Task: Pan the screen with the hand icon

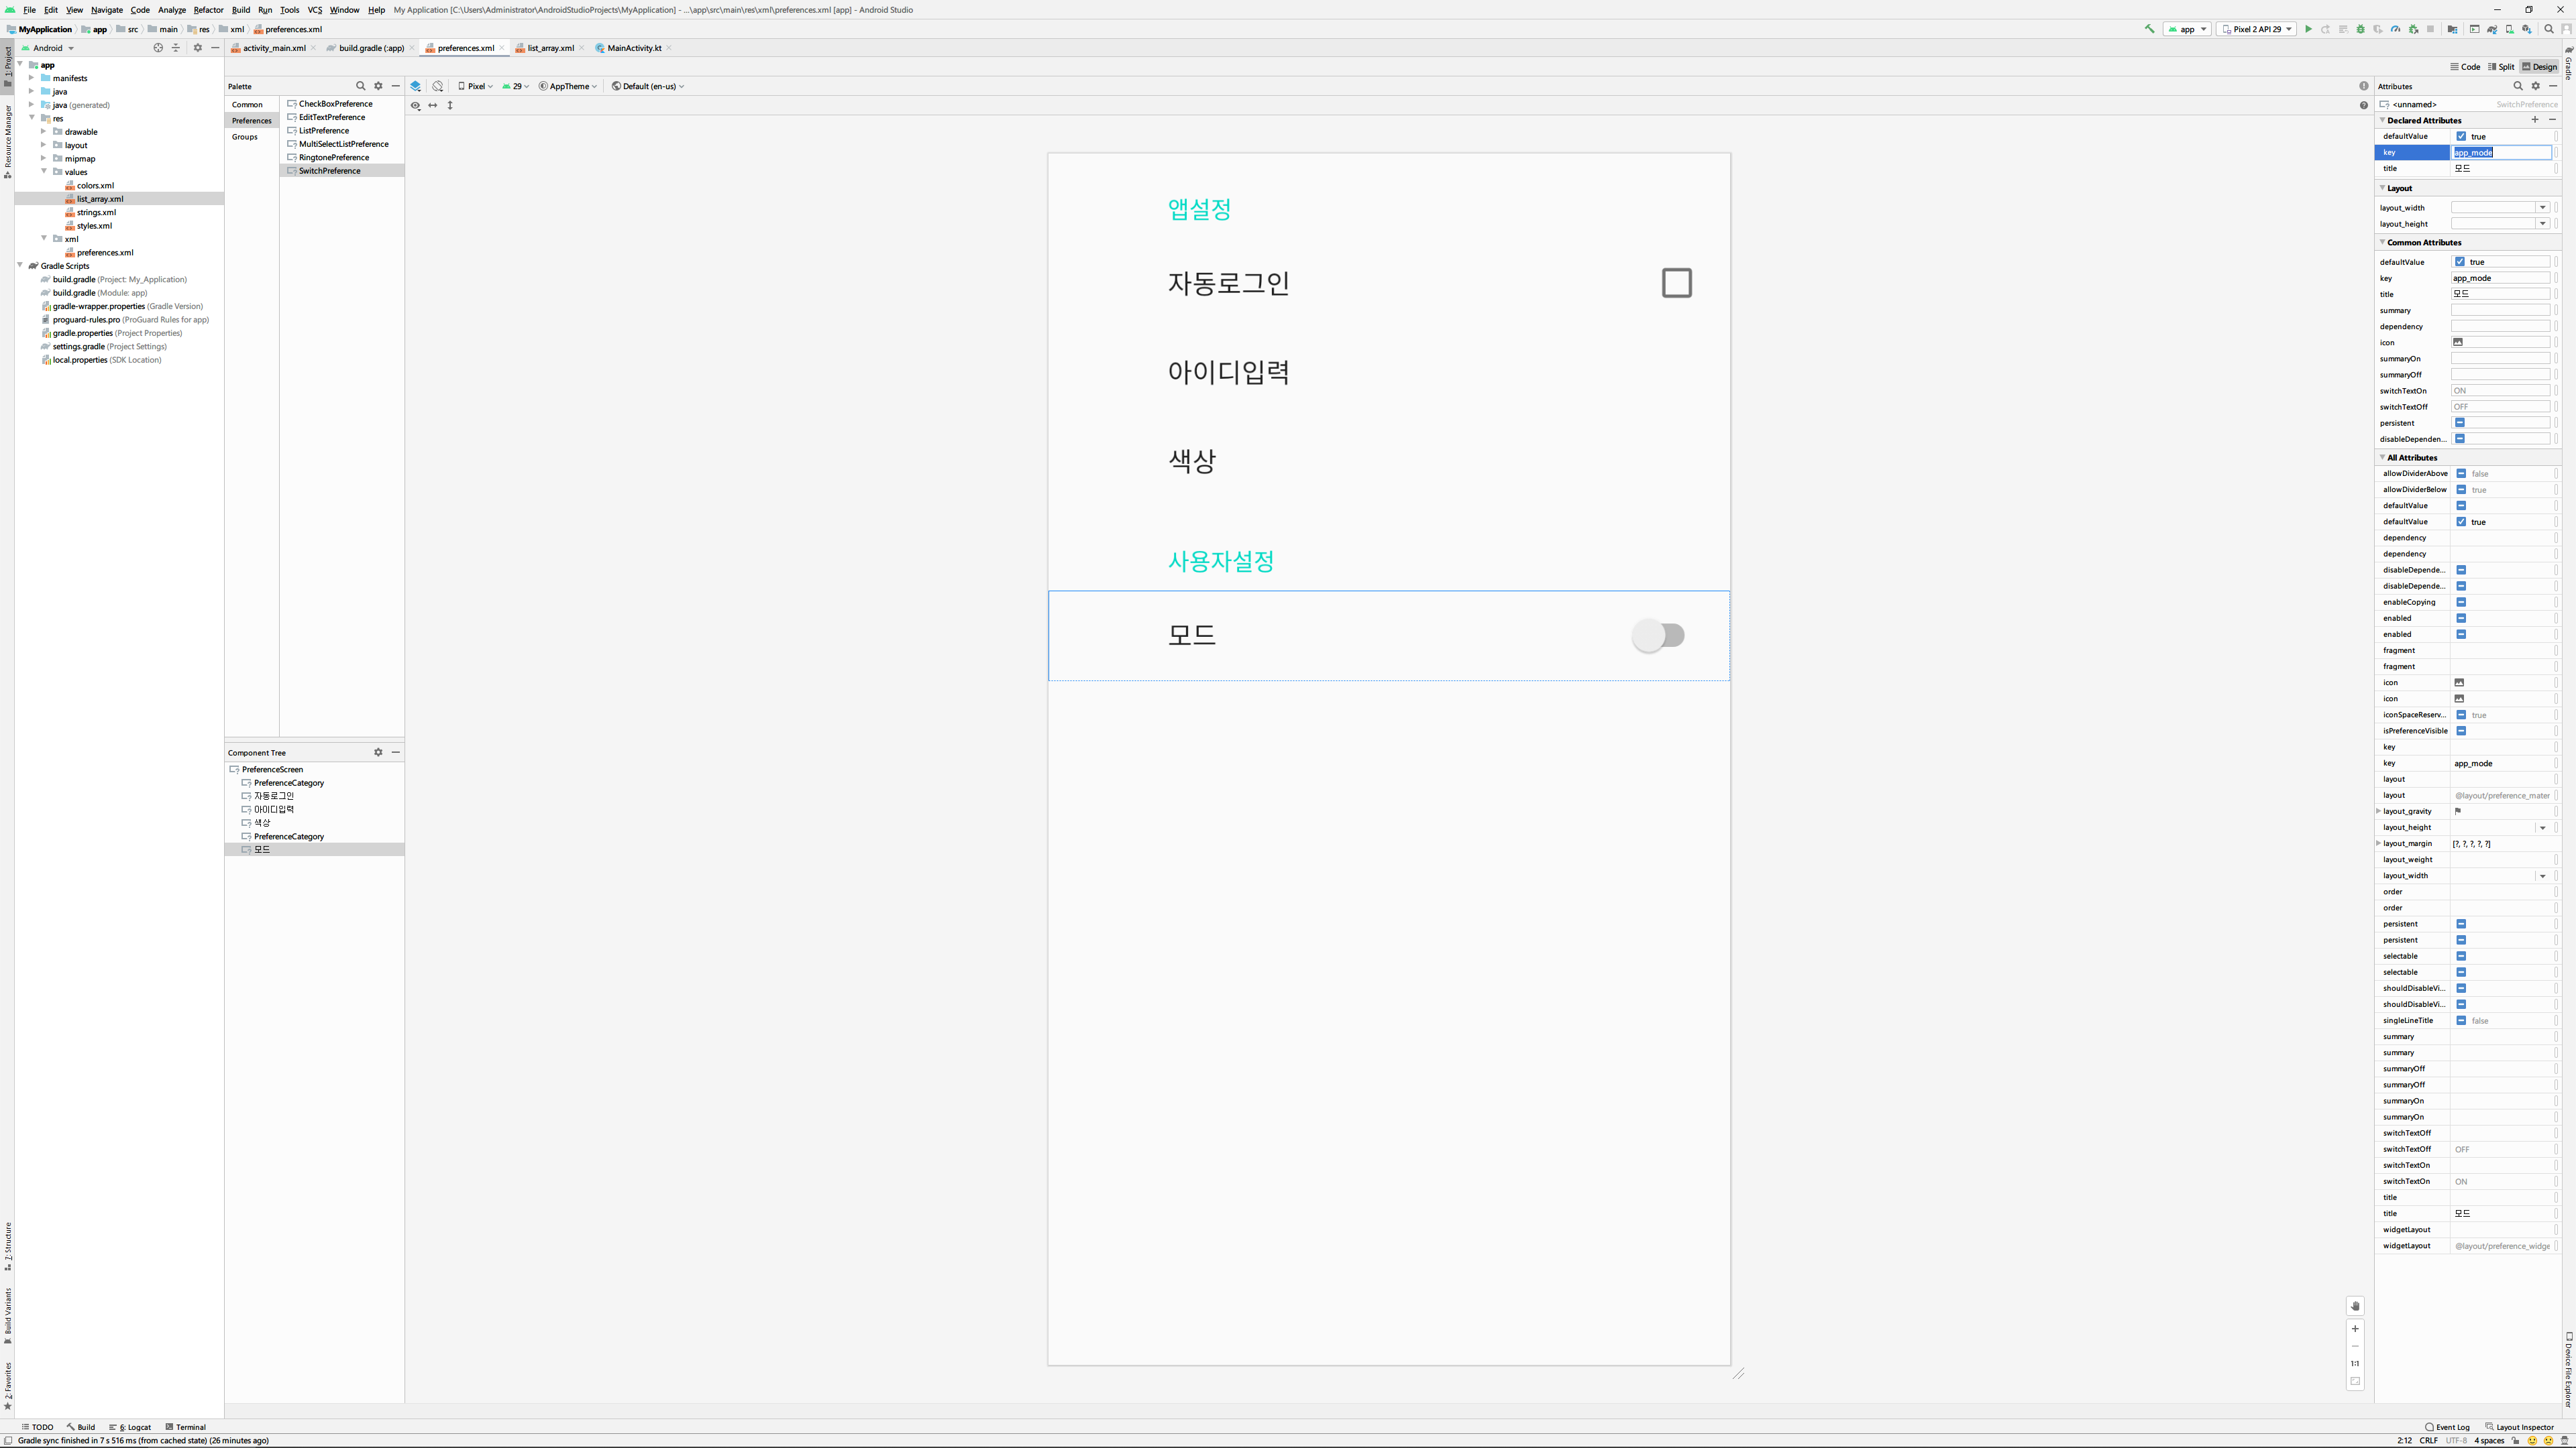Action: [2355, 1306]
